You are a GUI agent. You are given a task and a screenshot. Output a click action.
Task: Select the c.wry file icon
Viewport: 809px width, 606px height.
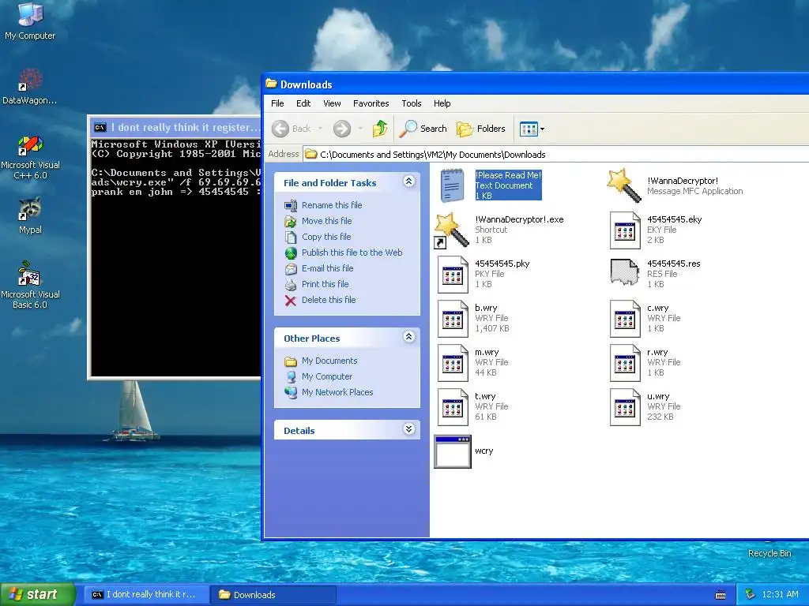625,319
